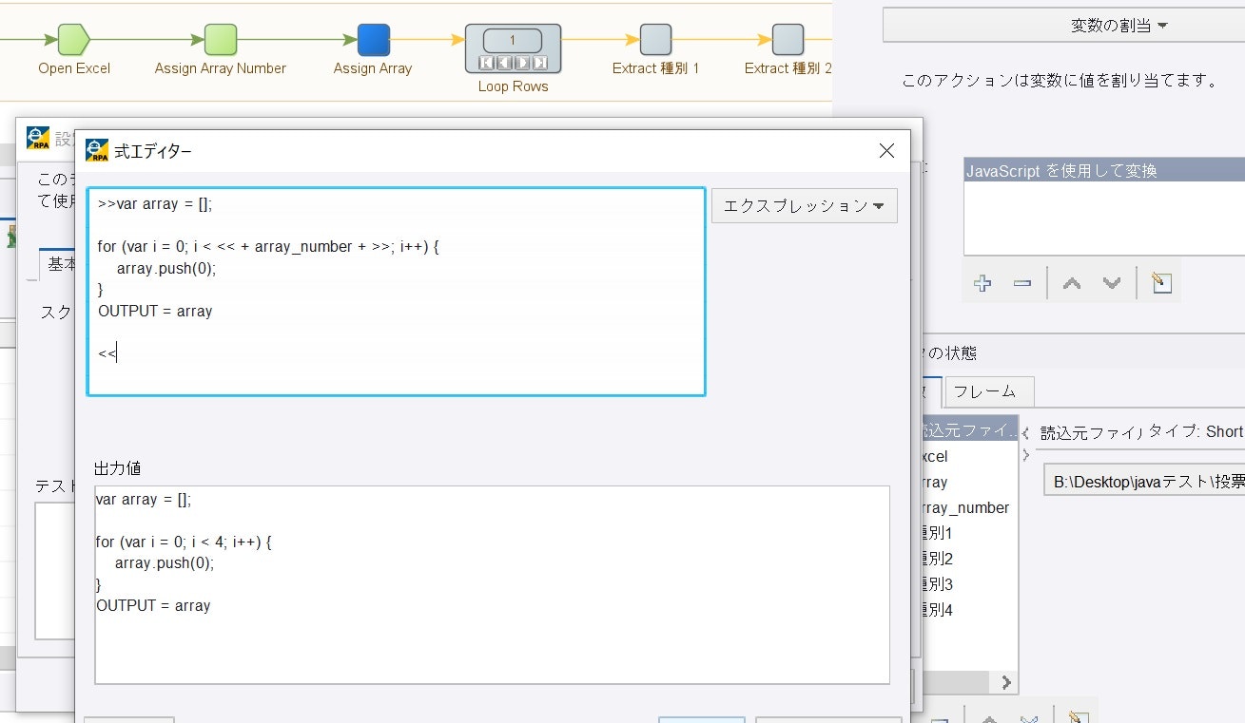Image resolution: width=1245 pixels, height=723 pixels.
Task: Click the B:\Desktop\javaテスト file path field
Action: 1144,482
